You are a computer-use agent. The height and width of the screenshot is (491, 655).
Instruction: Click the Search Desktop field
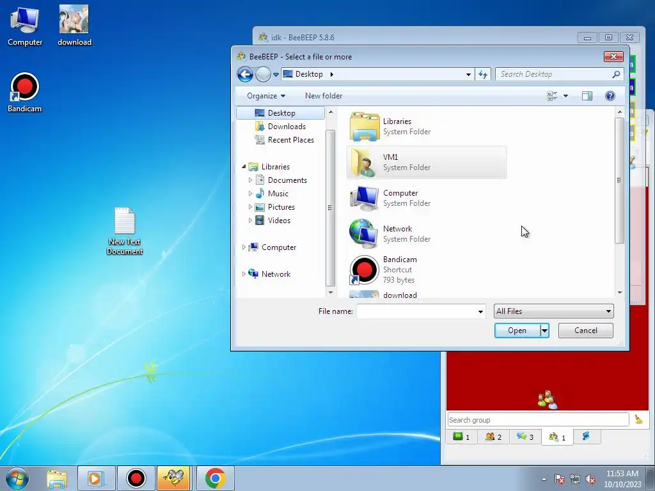(555, 74)
